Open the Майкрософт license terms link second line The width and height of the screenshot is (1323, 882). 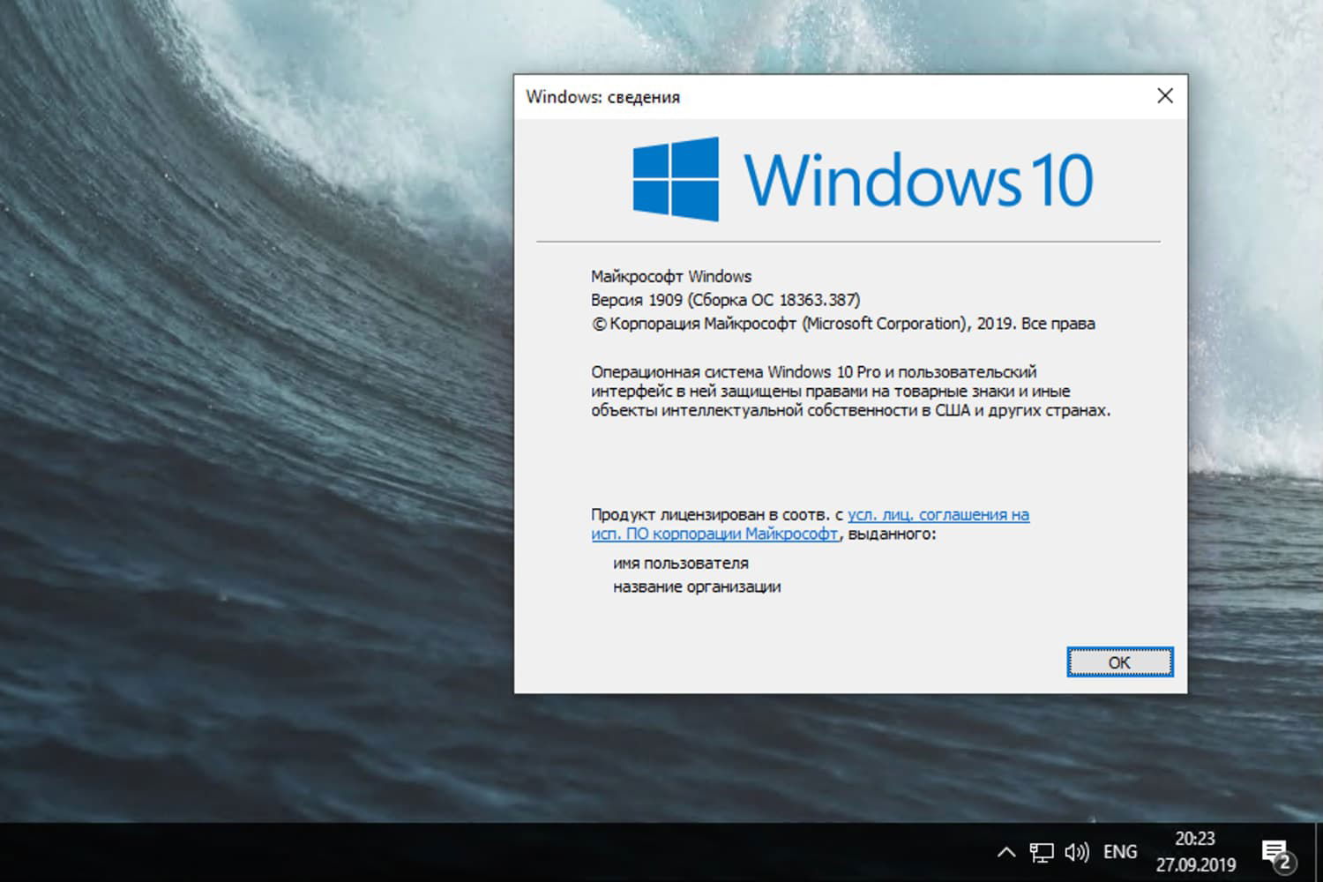(x=714, y=534)
